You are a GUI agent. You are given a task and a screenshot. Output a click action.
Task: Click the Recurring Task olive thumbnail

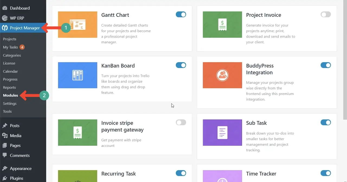78,176
